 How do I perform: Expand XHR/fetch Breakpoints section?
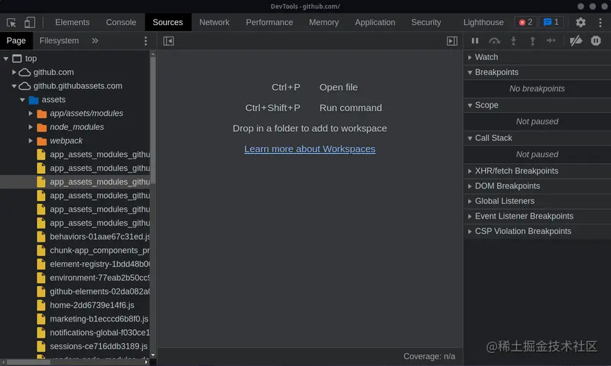(x=537, y=171)
